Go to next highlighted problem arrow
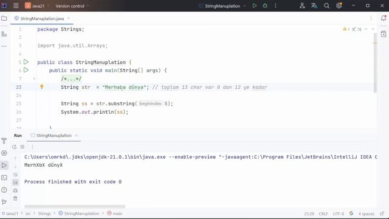This screenshot has height=219, width=389. [373, 29]
